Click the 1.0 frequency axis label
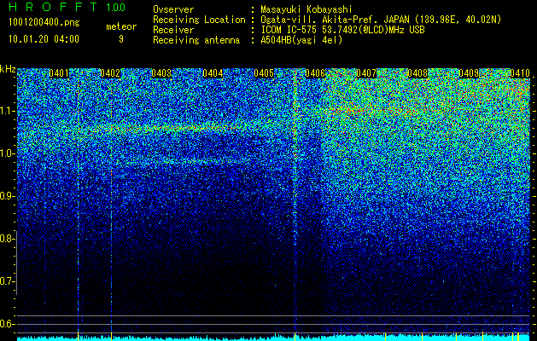This screenshot has height=341, width=537. (x=7, y=154)
